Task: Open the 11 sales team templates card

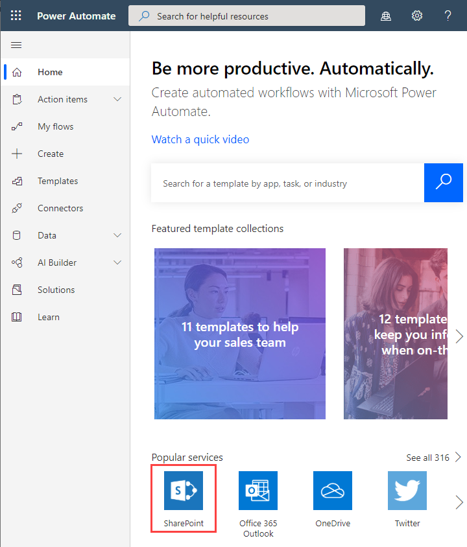Action: coord(240,334)
